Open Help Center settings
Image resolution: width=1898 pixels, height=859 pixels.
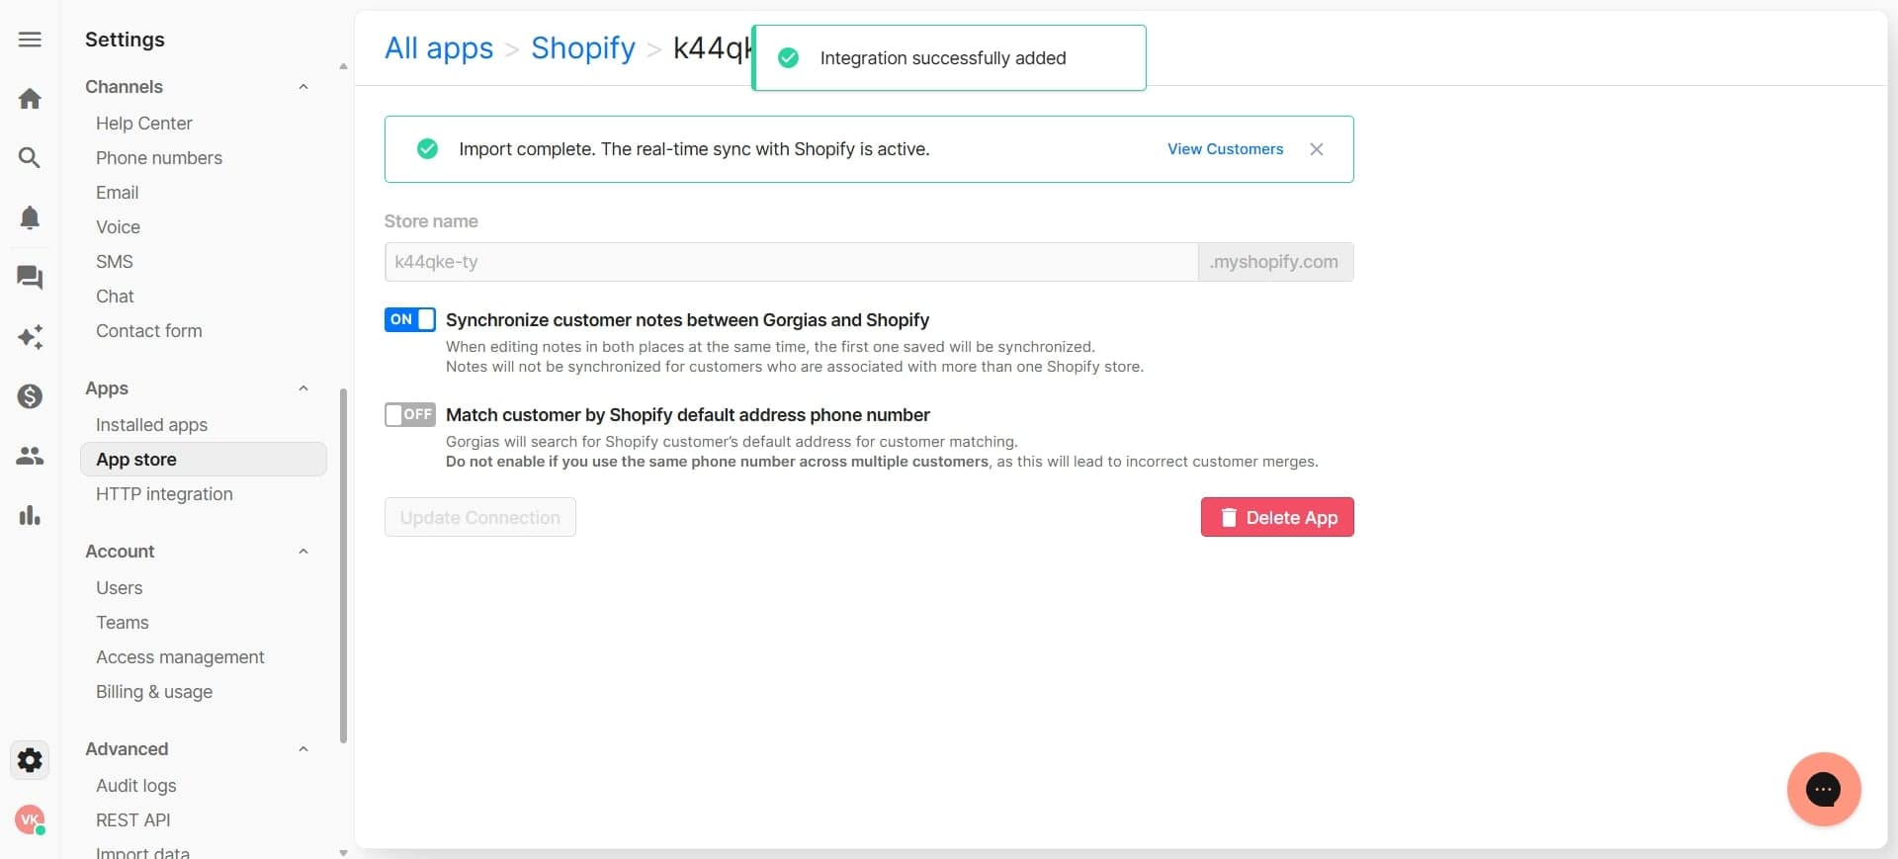(x=143, y=124)
